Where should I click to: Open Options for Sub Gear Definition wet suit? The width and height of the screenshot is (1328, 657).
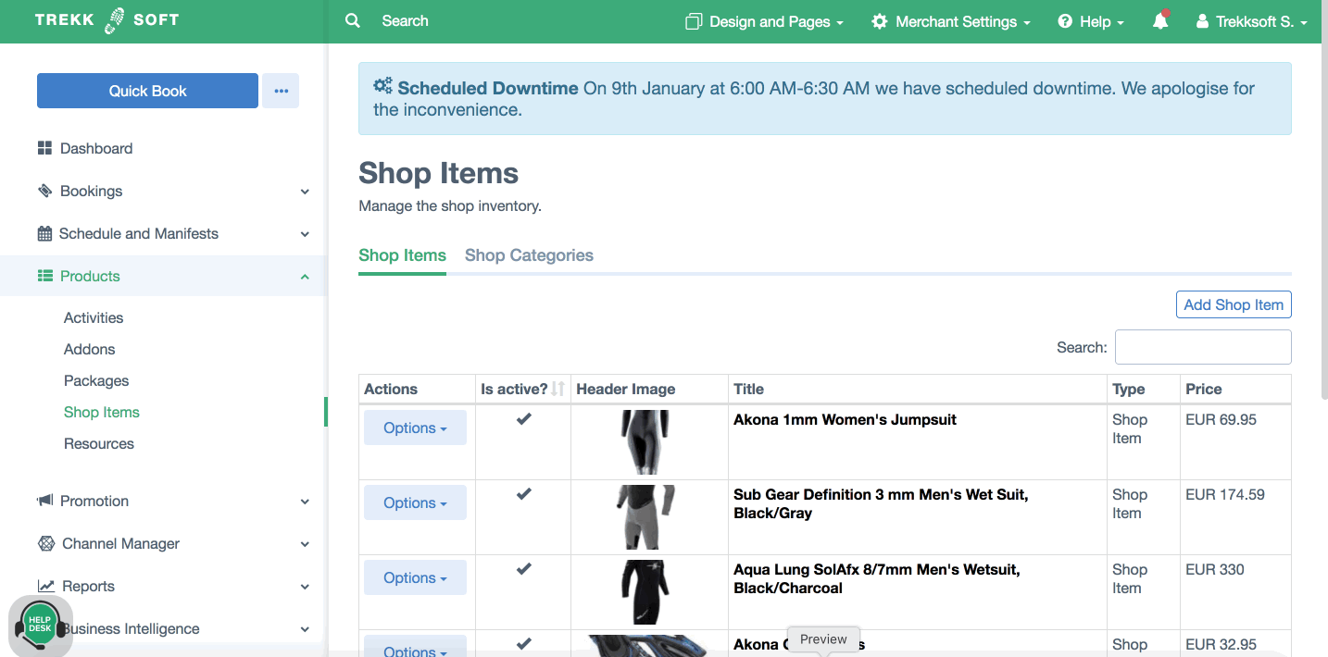point(415,502)
